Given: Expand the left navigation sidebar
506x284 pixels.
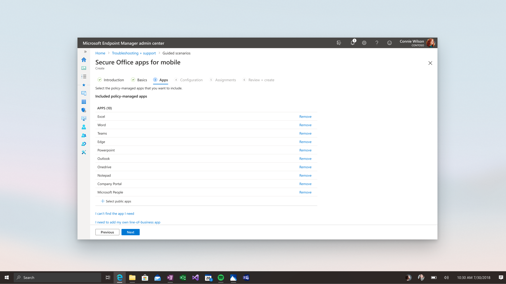Looking at the screenshot, I should [85, 52].
